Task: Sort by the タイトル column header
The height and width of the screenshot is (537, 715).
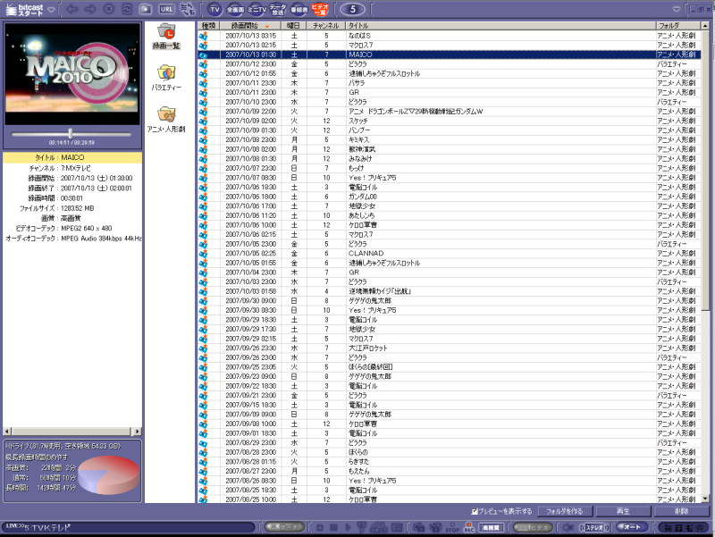Action: pyautogui.click(x=500, y=26)
